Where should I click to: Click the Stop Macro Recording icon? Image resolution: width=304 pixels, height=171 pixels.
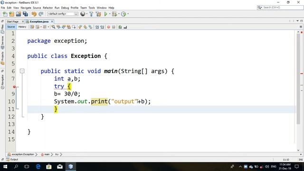click(114, 27)
